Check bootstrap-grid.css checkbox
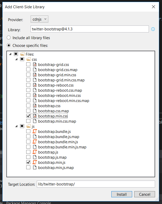The height and width of the screenshot is (204, 162). [x=28, y=64]
